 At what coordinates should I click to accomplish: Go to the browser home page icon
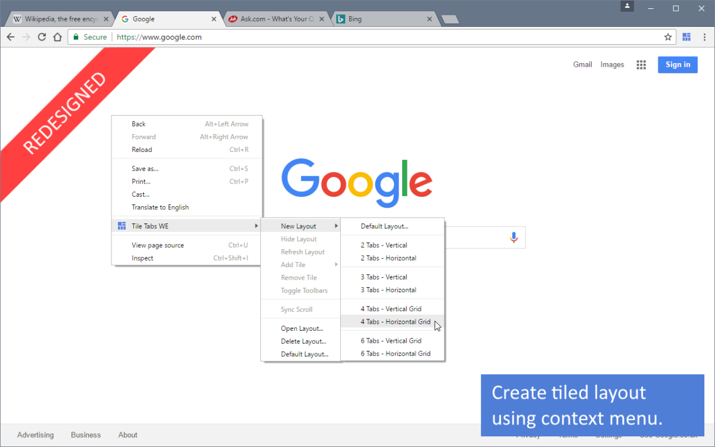tap(57, 37)
